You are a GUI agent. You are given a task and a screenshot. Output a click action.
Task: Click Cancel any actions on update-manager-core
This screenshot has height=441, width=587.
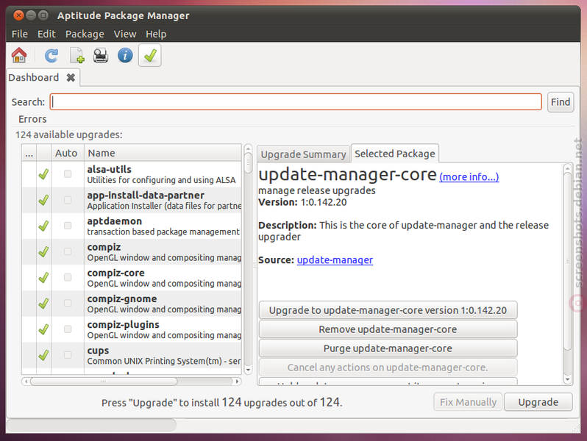pyautogui.click(x=388, y=367)
